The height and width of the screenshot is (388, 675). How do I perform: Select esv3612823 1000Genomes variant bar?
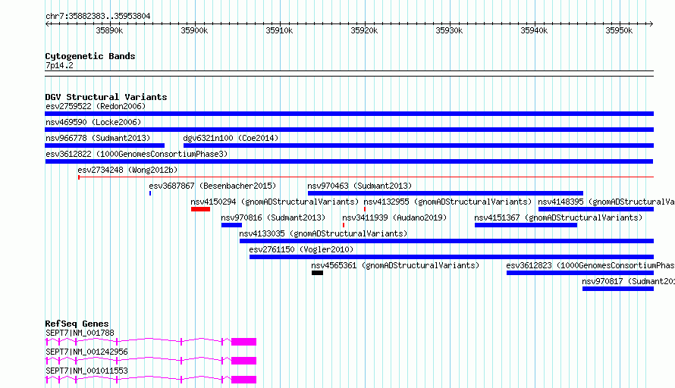point(580,273)
